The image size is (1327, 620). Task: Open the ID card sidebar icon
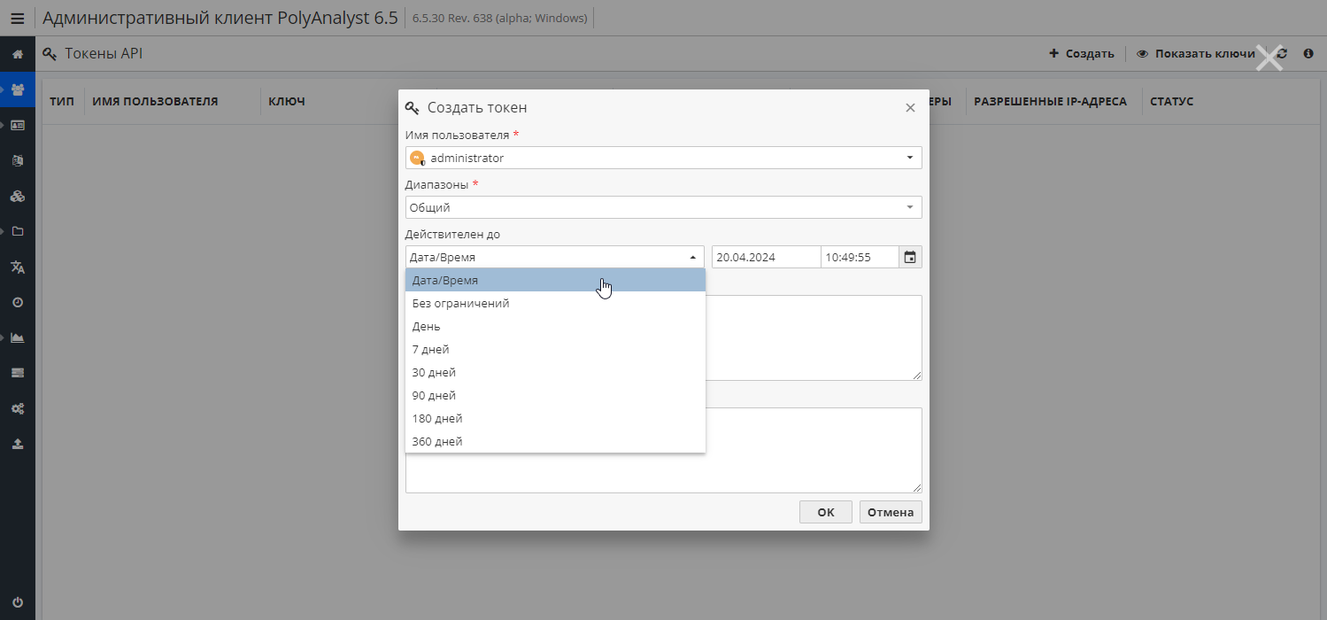tap(18, 126)
